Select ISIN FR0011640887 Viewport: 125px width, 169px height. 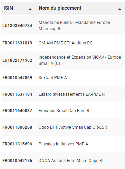click(x=17, y=111)
